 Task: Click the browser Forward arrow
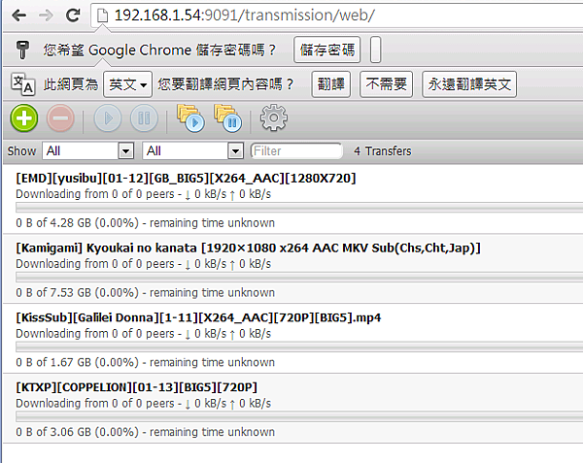(46, 16)
